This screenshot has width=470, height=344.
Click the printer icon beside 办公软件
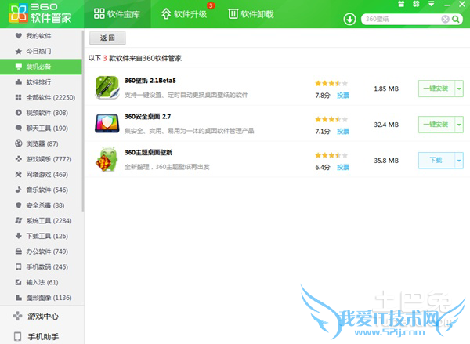[19, 252]
